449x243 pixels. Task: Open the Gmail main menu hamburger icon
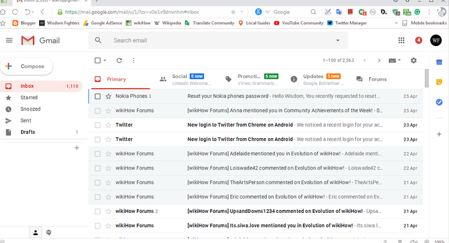click(9, 40)
